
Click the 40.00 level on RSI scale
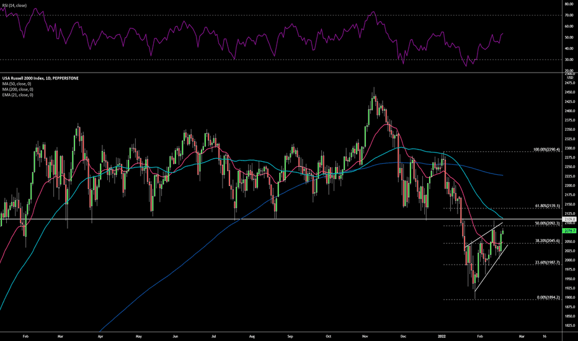tap(569, 48)
